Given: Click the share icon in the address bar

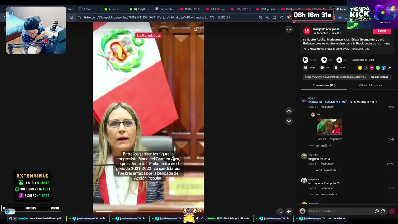Looking at the screenshot, I should pyautogui.click(x=281, y=17).
